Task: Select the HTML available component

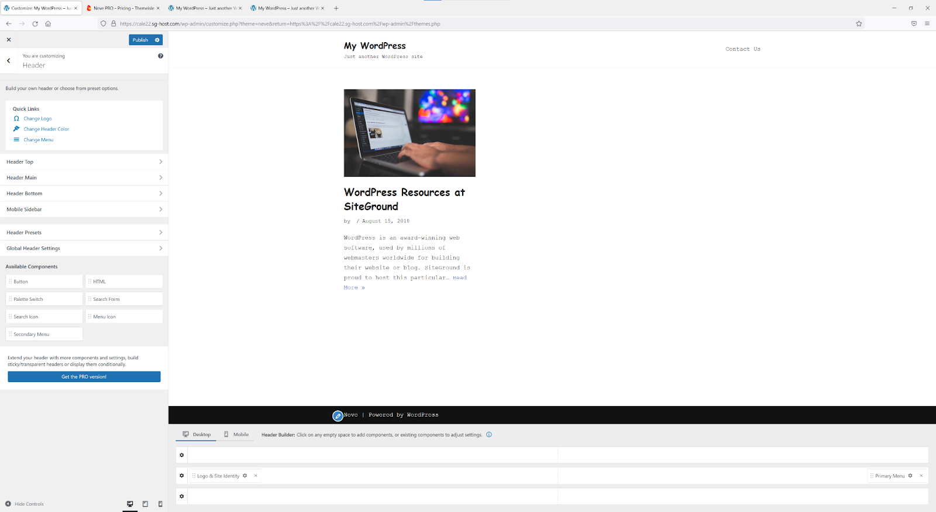Action: tap(124, 281)
